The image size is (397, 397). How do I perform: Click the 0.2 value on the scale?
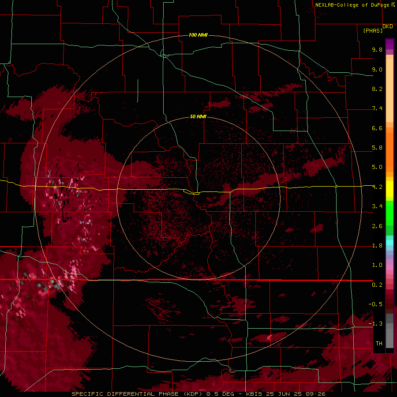point(377,285)
